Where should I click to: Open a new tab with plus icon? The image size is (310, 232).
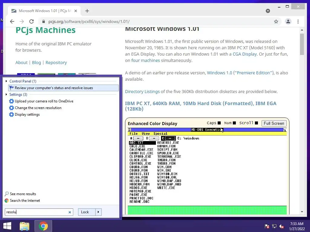click(x=87, y=11)
